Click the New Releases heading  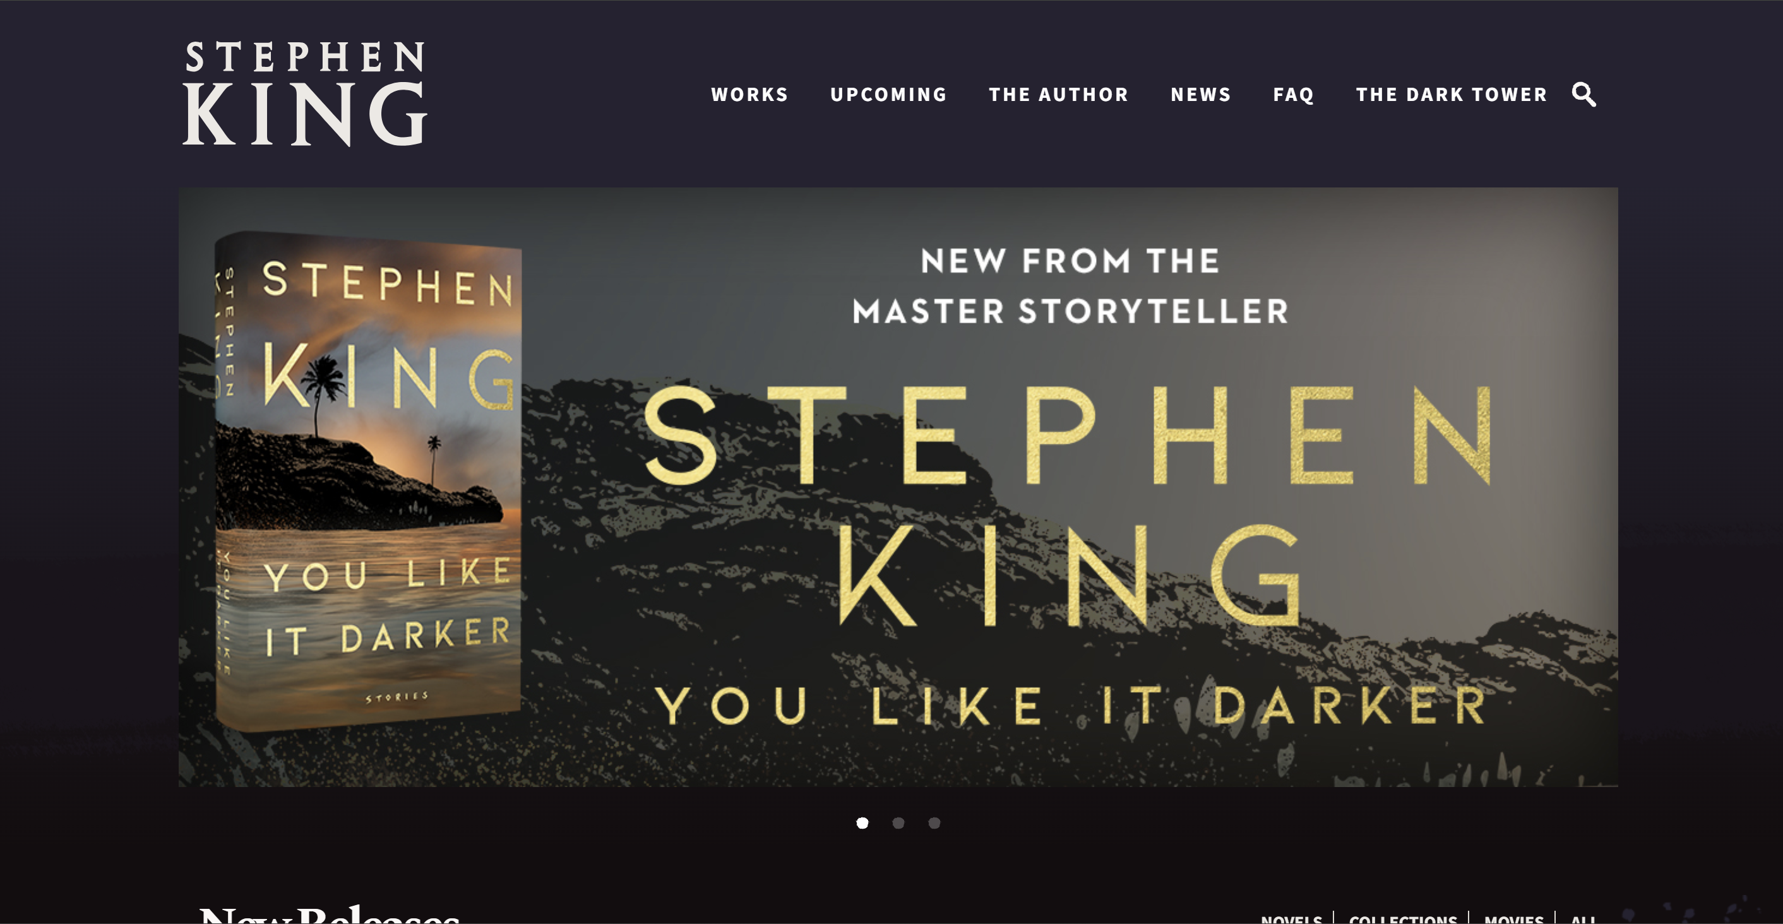(330, 915)
